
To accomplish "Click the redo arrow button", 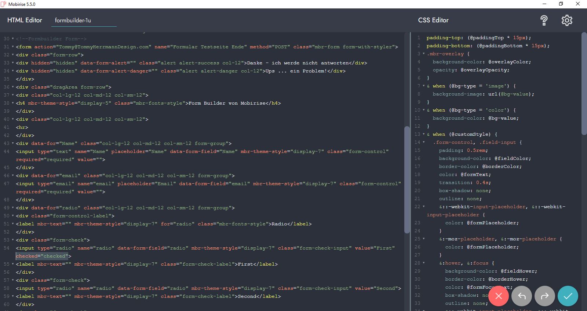I will pos(545,296).
